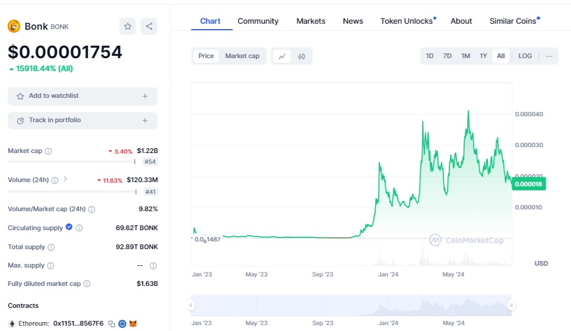Switch to Token Unlocks tab
This screenshot has height=331, width=571.
[407, 21]
